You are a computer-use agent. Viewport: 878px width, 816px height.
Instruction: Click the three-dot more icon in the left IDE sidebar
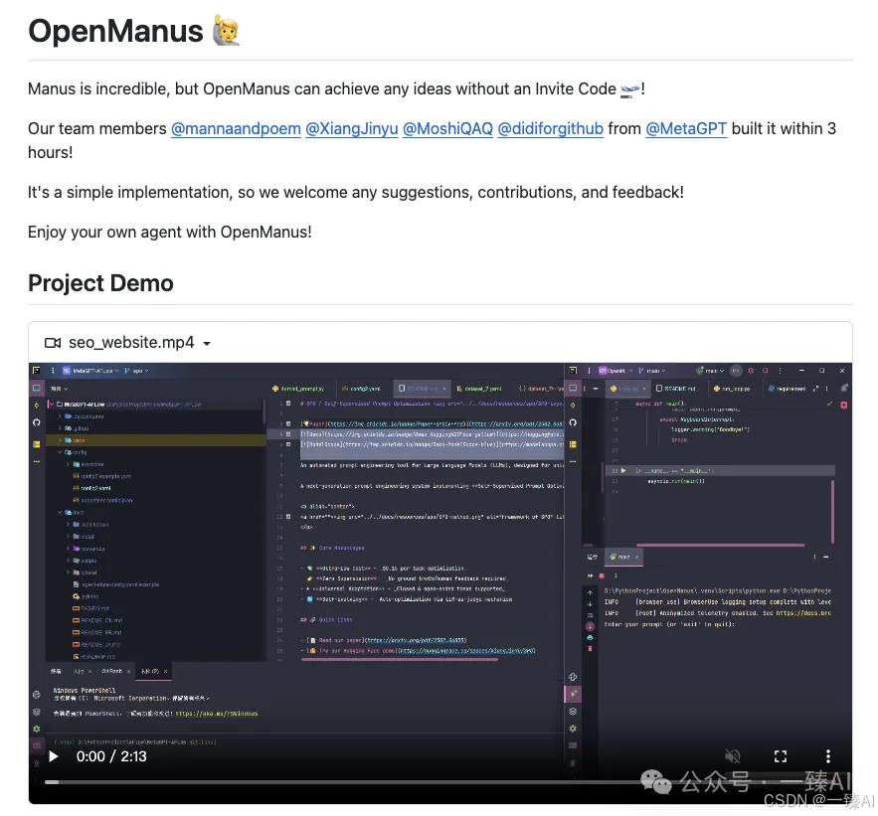[x=37, y=462]
